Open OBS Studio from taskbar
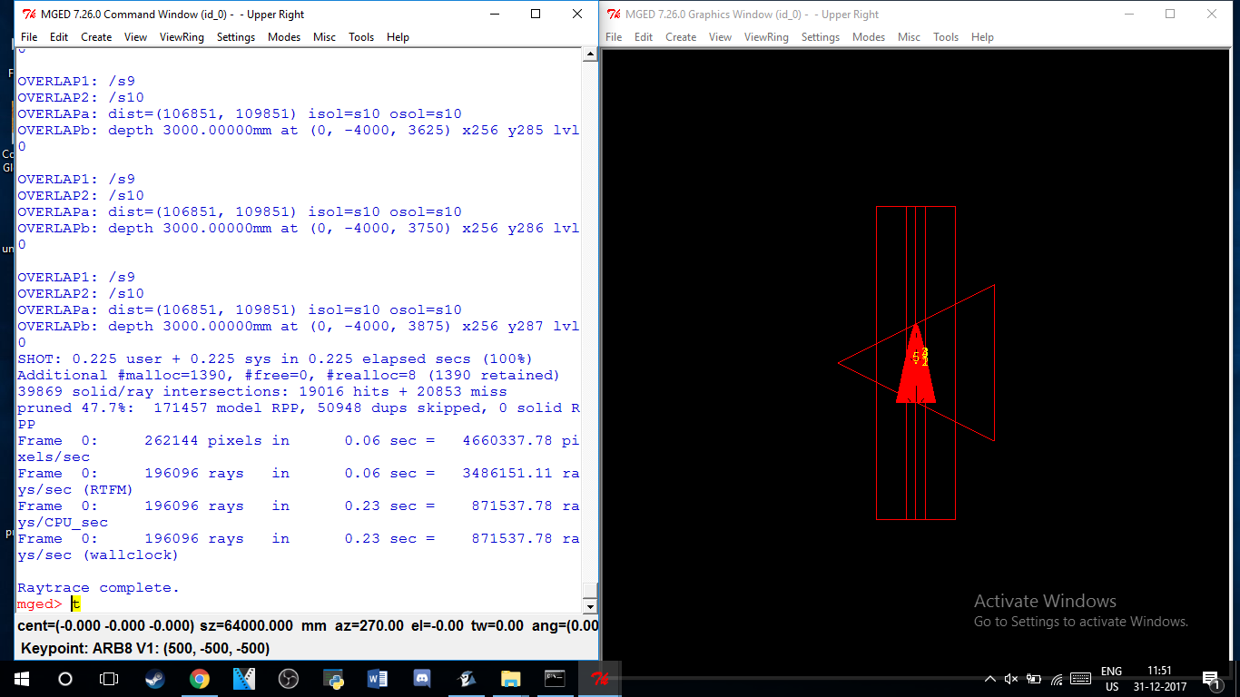 pos(289,679)
